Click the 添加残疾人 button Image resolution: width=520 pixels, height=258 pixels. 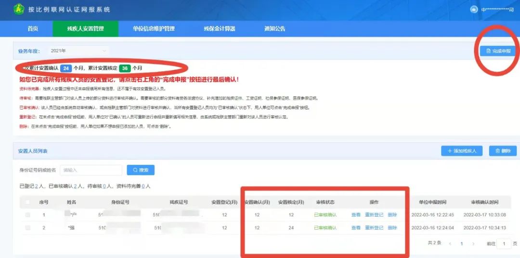point(461,151)
